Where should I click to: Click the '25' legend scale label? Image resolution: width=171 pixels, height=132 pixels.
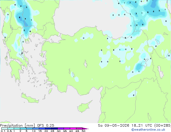[x=52, y=131]
